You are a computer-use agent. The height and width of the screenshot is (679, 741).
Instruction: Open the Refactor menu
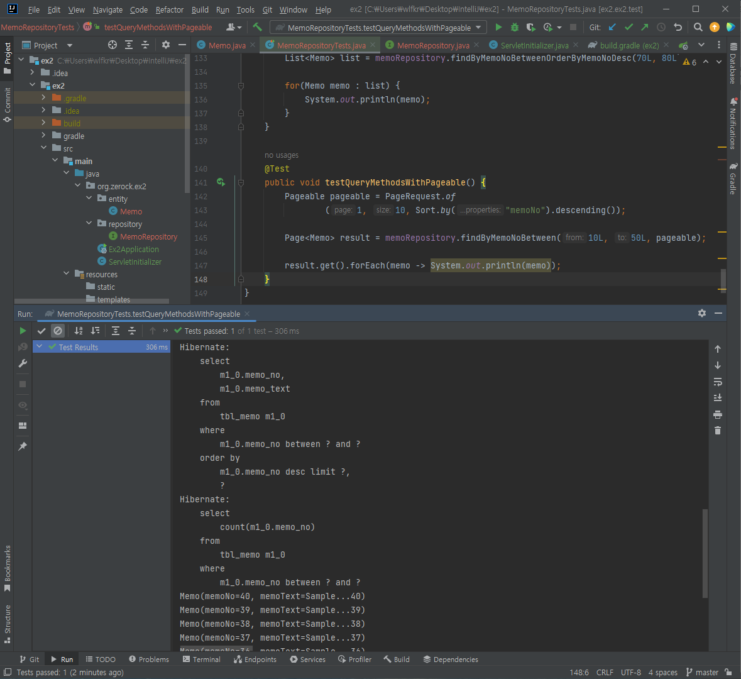click(170, 9)
